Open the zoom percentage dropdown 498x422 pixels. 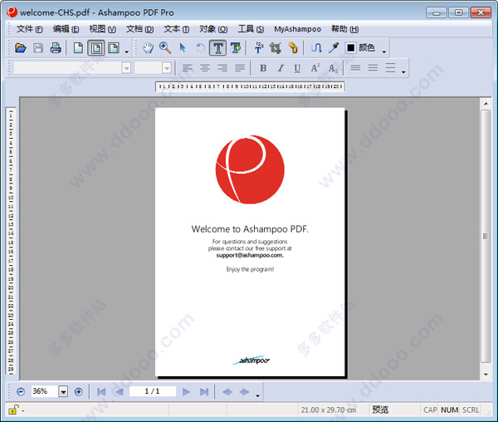(x=63, y=391)
